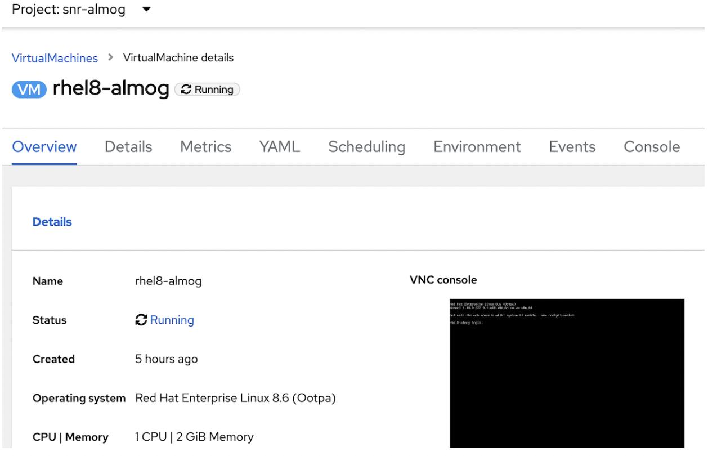Screen dimensions: 708x456
Task: Click the 1 CPU | 2 GiB Memory value
Action: pyautogui.click(x=194, y=437)
